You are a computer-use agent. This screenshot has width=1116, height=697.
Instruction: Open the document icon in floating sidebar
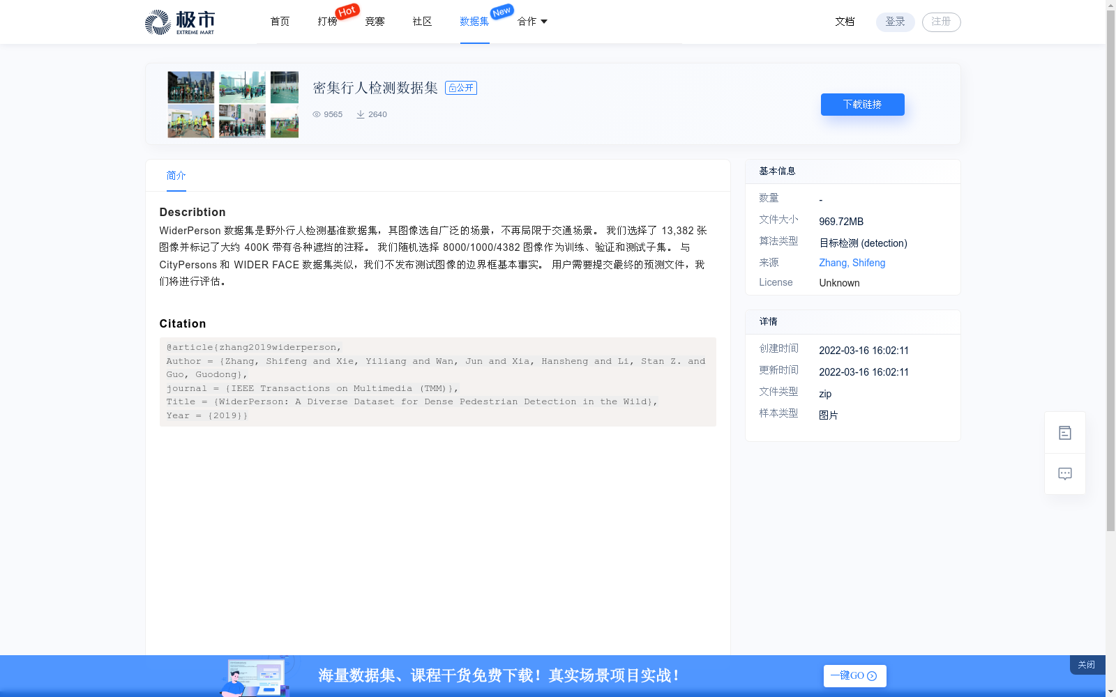click(x=1064, y=433)
